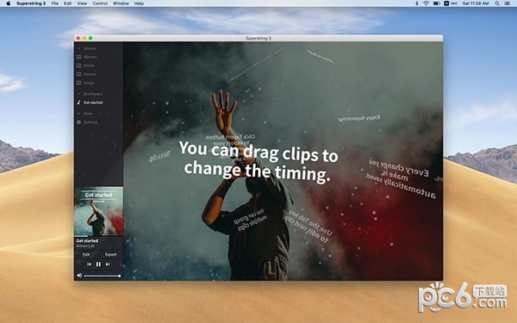The height and width of the screenshot is (323, 517).
Task: Click the Bluetooth status icon
Action: coord(417,3)
